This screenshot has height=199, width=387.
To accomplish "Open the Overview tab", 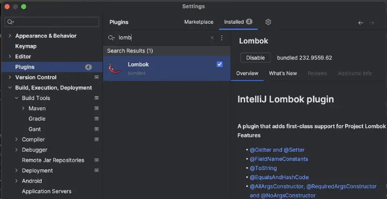I will 247,73.
